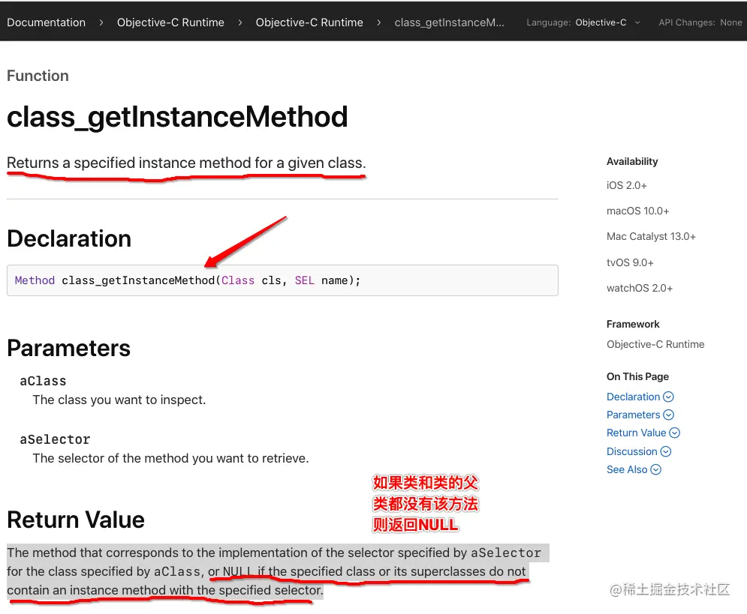747x614 pixels.
Task: Click the chevron before class_getInstanceM... breadcrumb
Action: pyautogui.click(x=378, y=22)
